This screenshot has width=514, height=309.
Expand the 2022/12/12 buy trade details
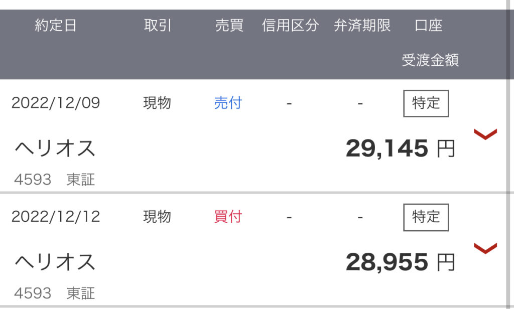(485, 248)
